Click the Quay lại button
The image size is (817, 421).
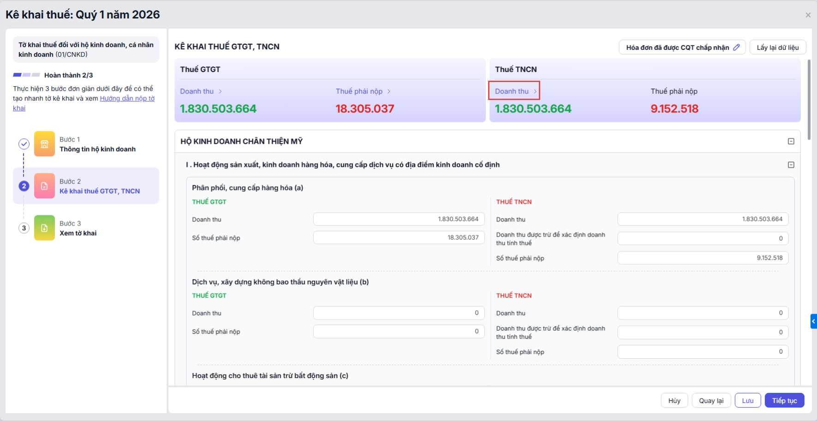(711, 400)
